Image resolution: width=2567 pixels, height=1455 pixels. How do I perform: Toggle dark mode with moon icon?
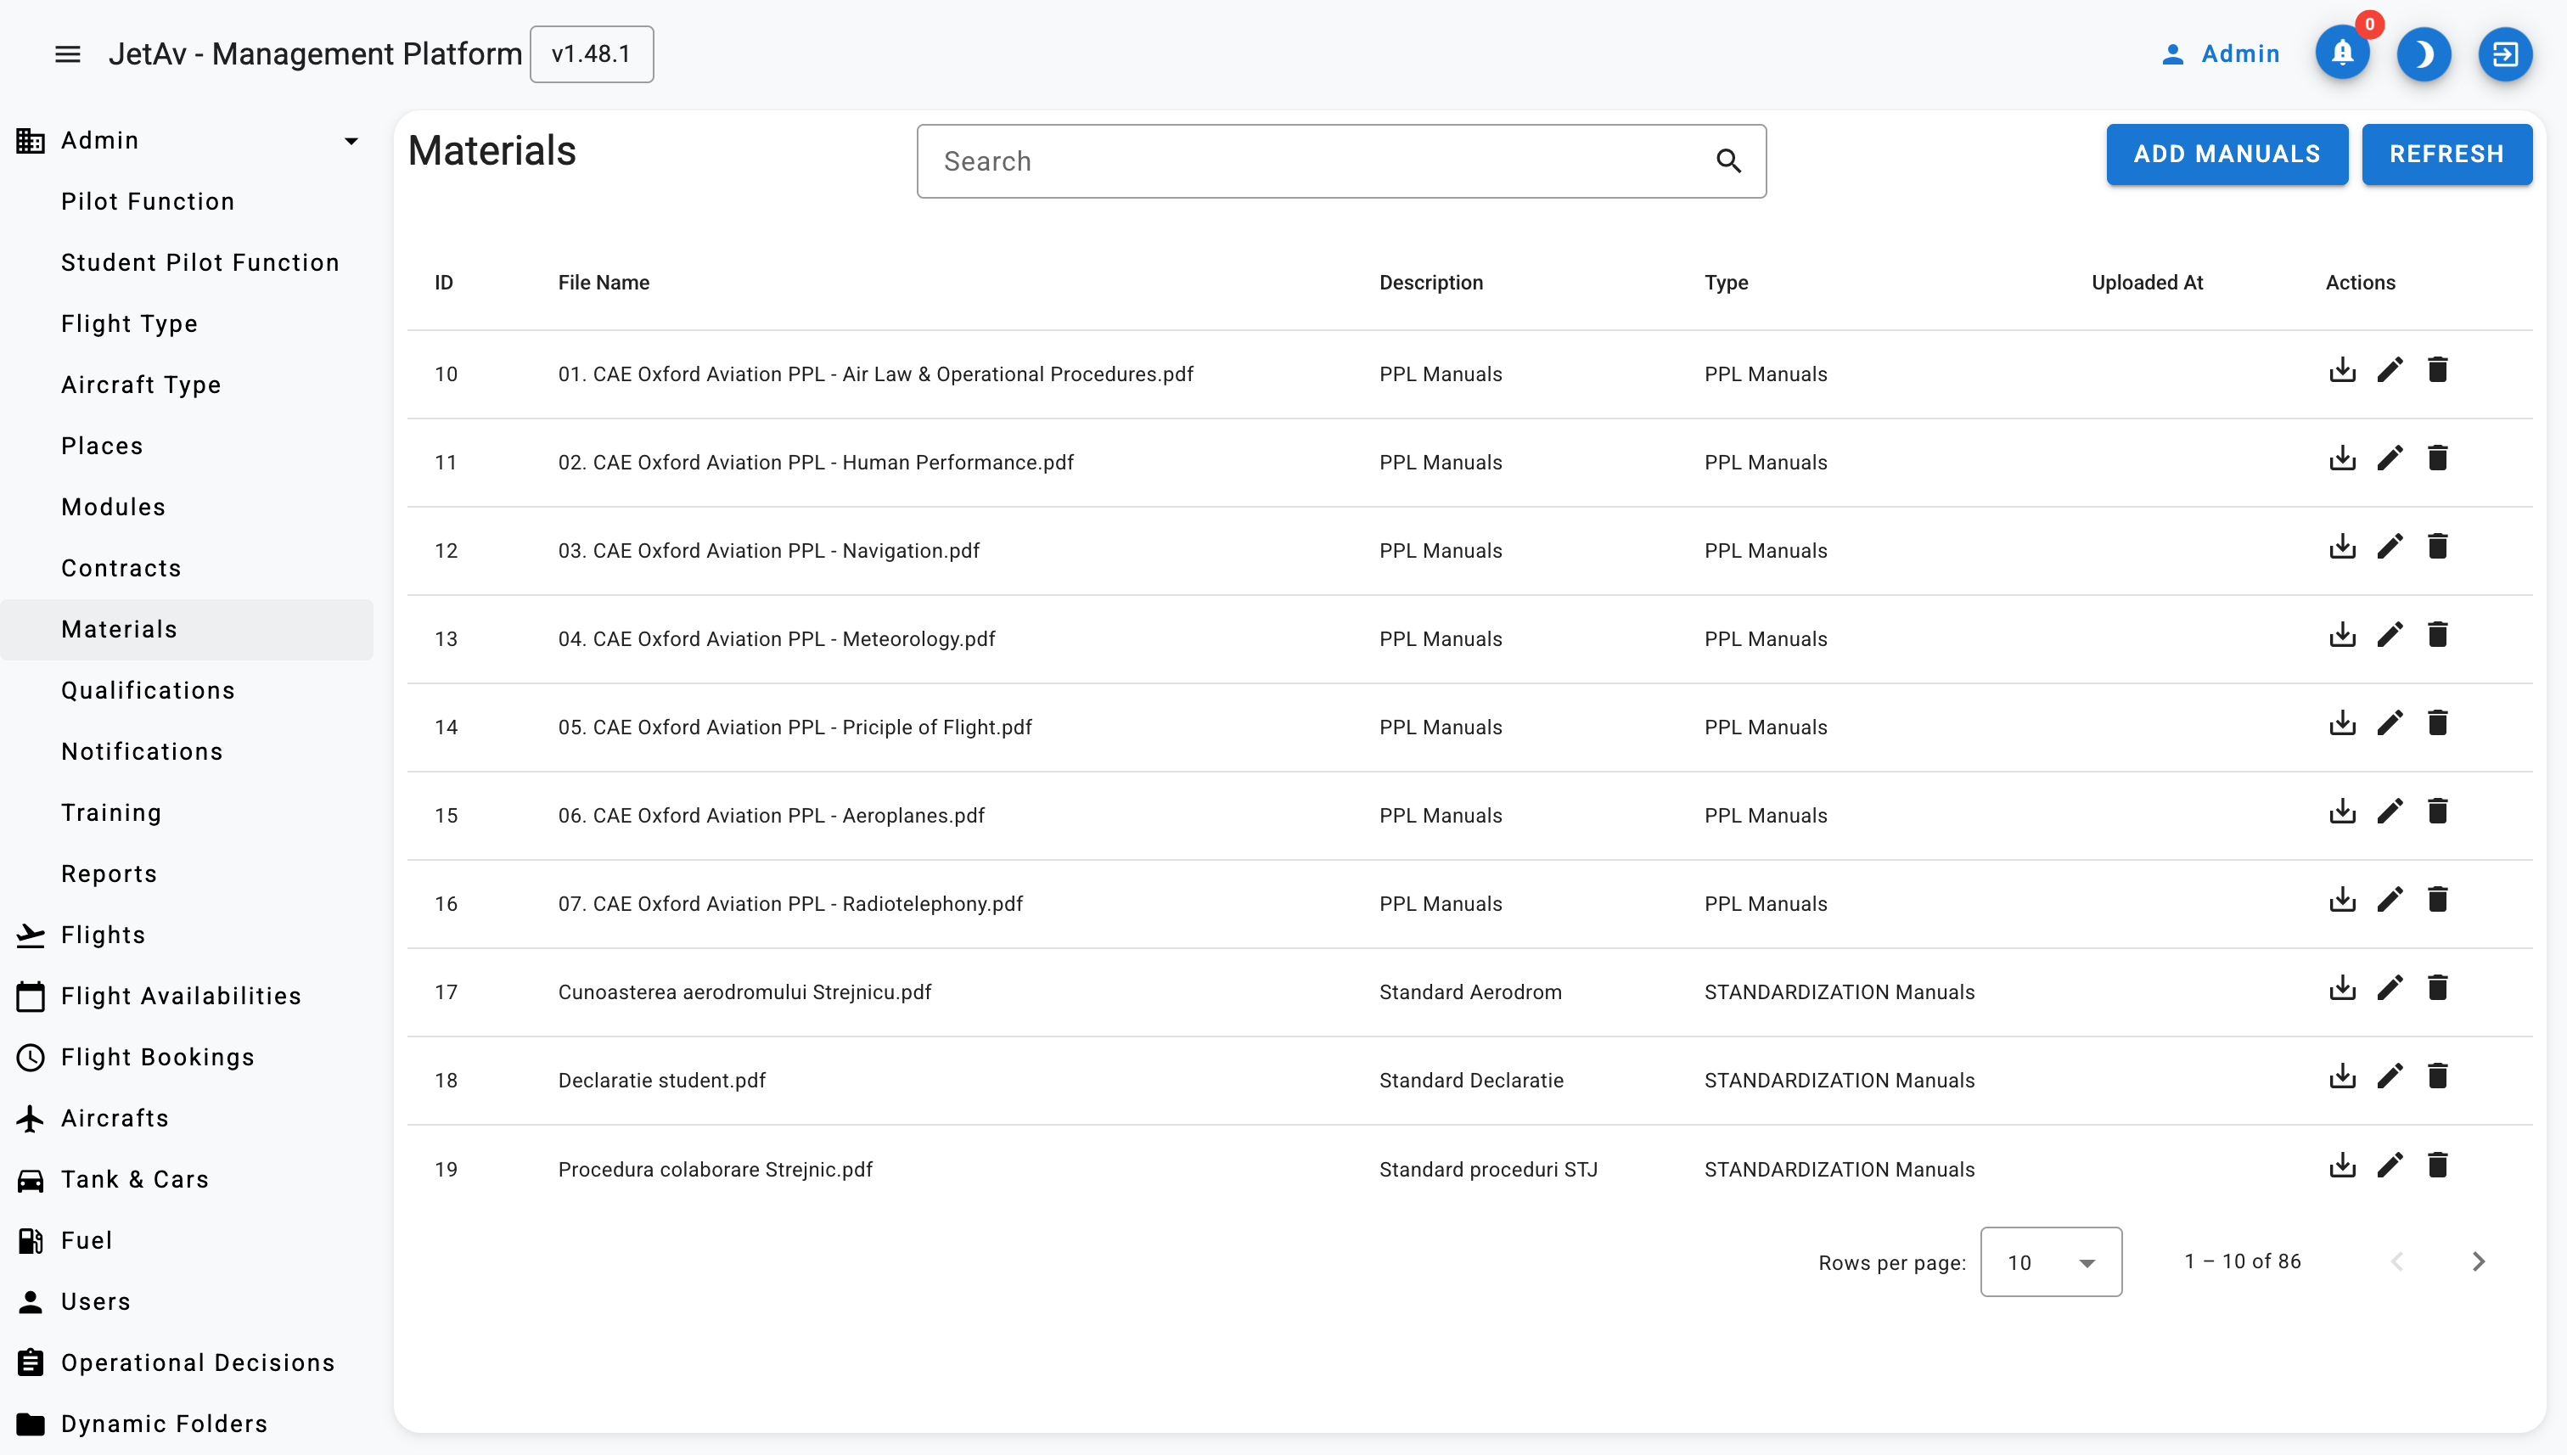2423,54
